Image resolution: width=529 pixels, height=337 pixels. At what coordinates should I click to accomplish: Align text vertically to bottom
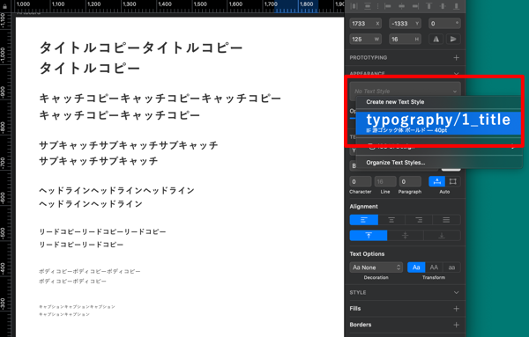click(x=442, y=235)
